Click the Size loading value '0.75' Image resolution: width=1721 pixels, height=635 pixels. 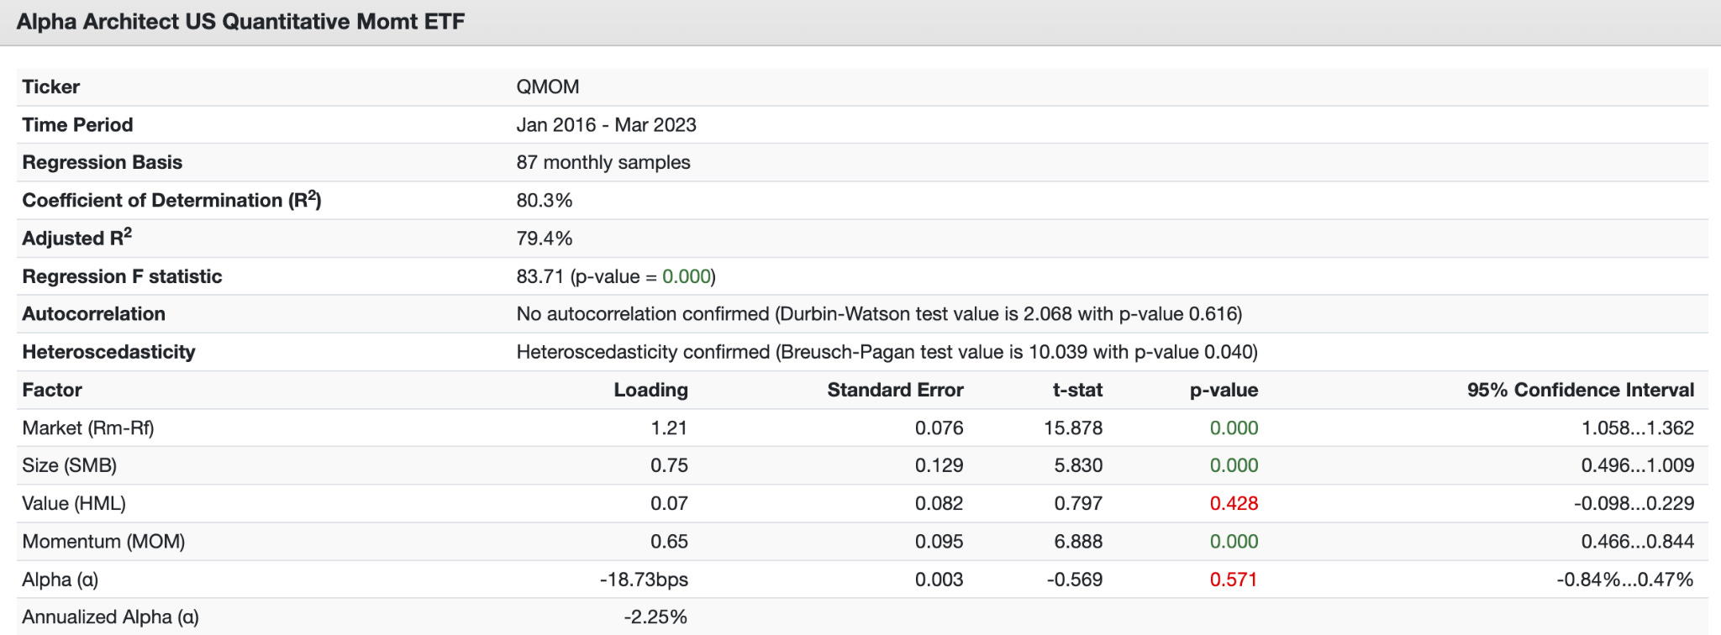pos(669,466)
